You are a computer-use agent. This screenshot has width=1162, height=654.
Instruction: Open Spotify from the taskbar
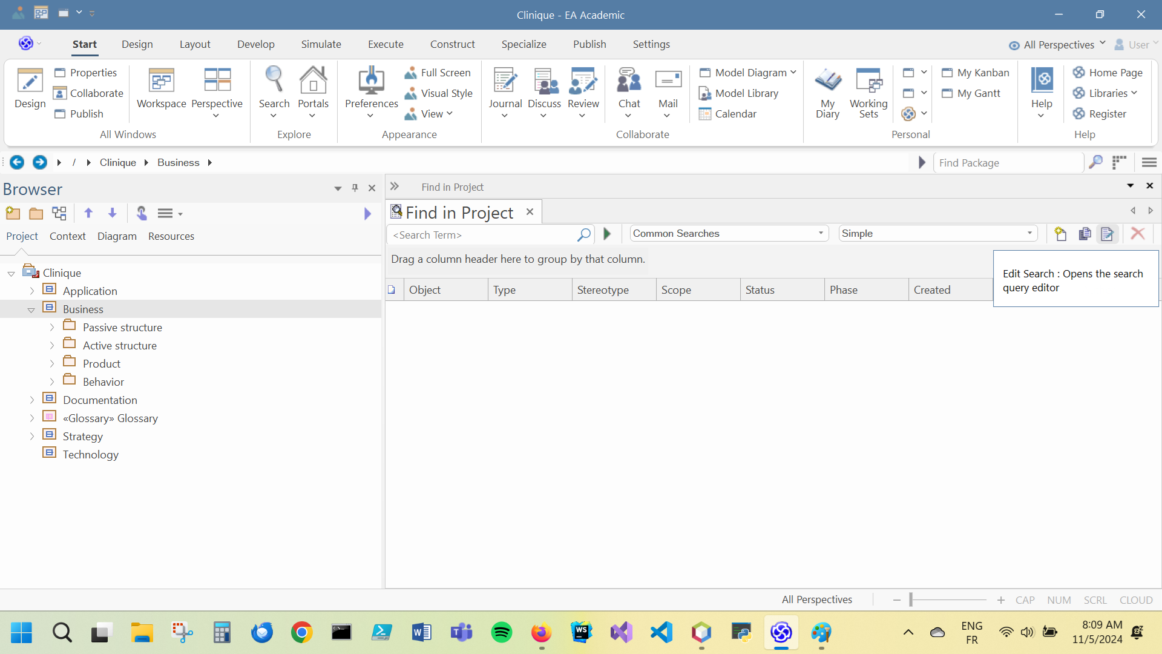(501, 633)
